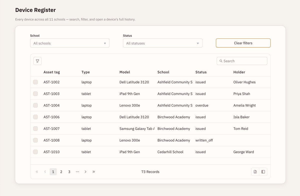Go to page 1
The width and height of the screenshot is (300, 196).
pos(53,172)
